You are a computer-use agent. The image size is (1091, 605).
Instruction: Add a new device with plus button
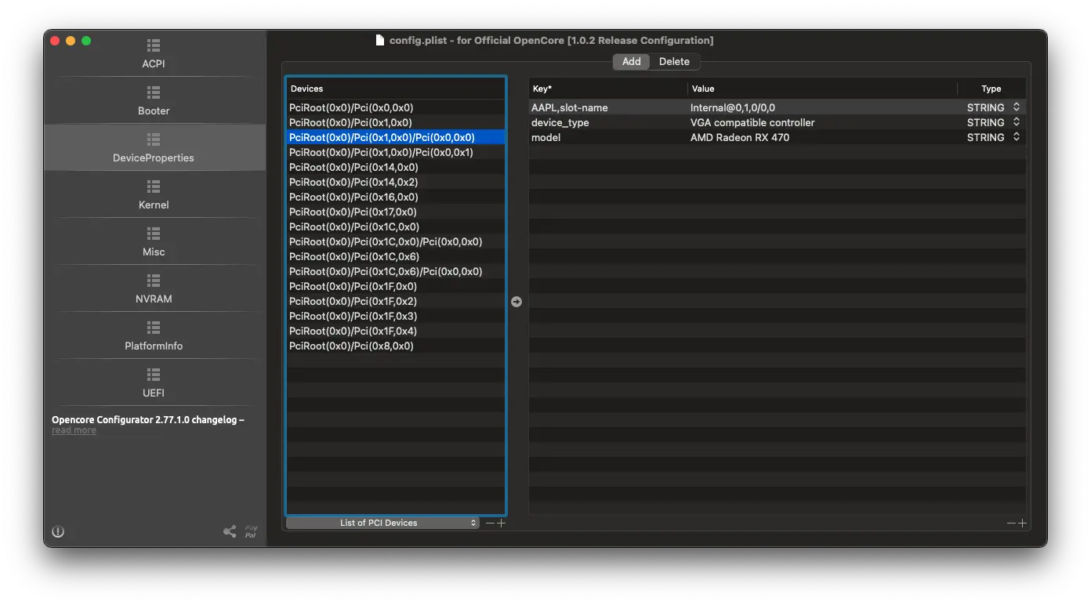coord(502,523)
